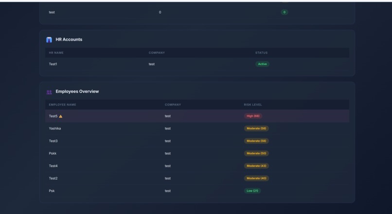Select employee name Test5
The width and height of the screenshot is (392, 214).
(x=53, y=116)
